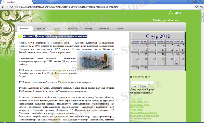This screenshot has height=123, width=204.
Task: Bookmark the page with the star icon
Action: [x=196, y=7]
